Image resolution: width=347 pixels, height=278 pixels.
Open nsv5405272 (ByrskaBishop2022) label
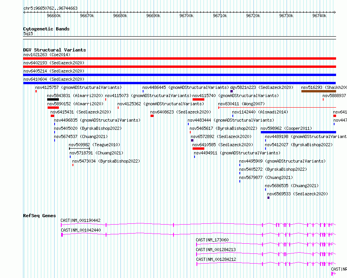coord(273,169)
